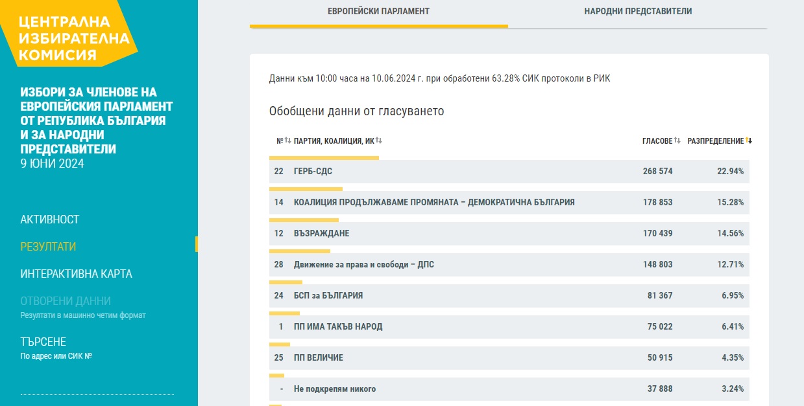Click votes value 148 803
This screenshot has width=804, height=406.
click(657, 265)
